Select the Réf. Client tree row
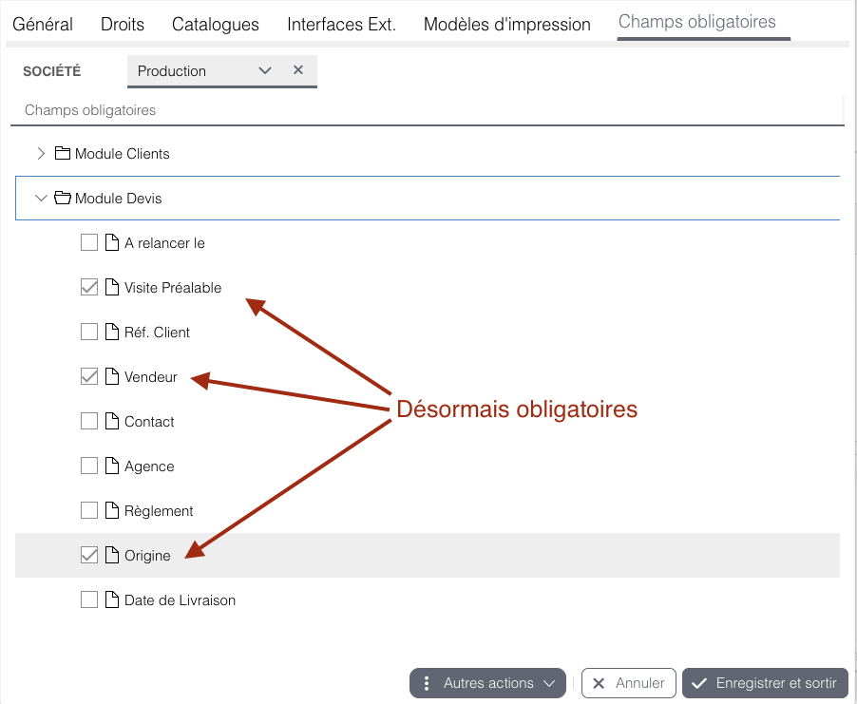 pos(428,332)
